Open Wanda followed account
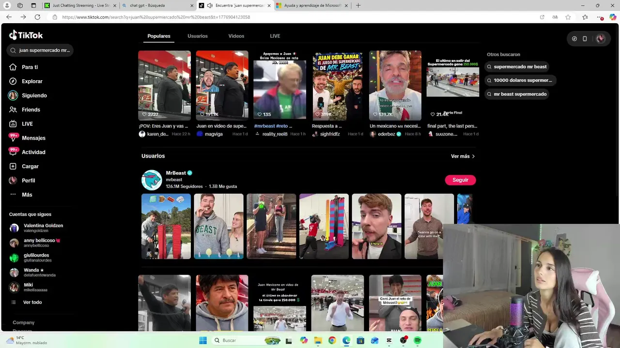 [32, 272]
